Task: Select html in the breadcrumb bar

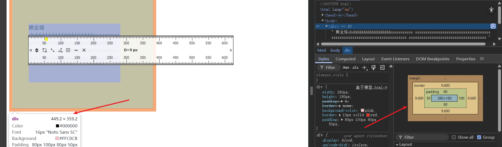Action: (322, 50)
